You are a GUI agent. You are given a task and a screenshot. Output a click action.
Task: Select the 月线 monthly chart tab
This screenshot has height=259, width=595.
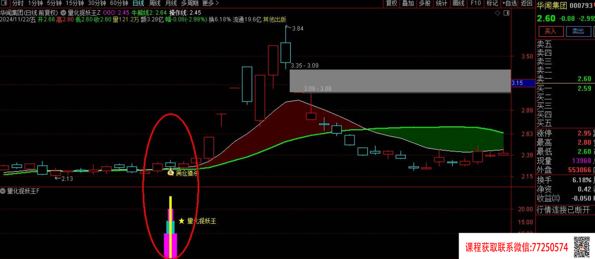coord(171,3)
